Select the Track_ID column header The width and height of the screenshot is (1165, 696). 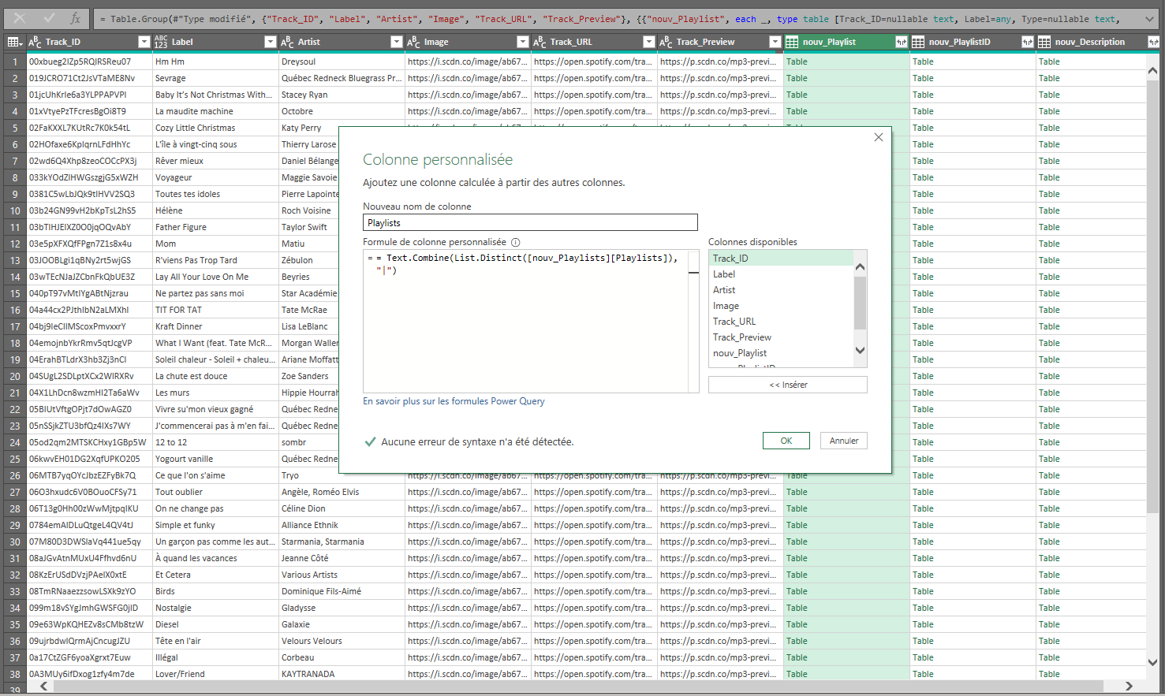point(89,42)
